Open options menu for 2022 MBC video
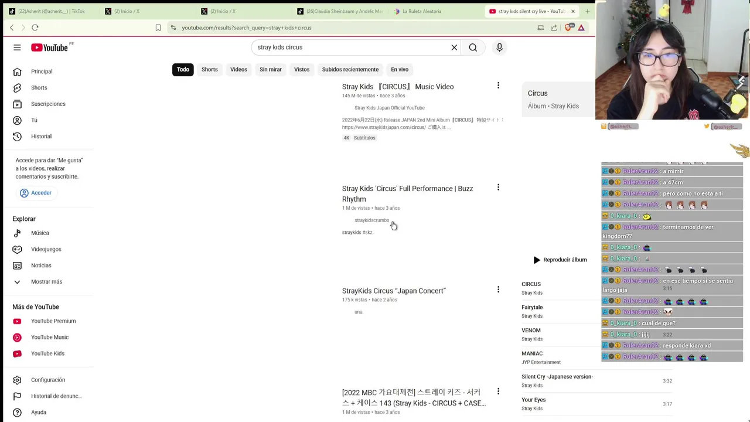 click(x=498, y=392)
